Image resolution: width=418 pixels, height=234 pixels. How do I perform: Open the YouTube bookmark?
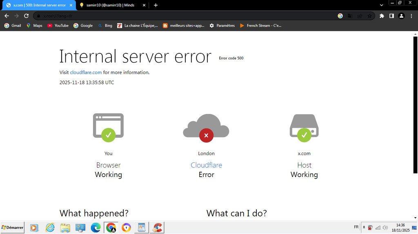(x=58, y=26)
